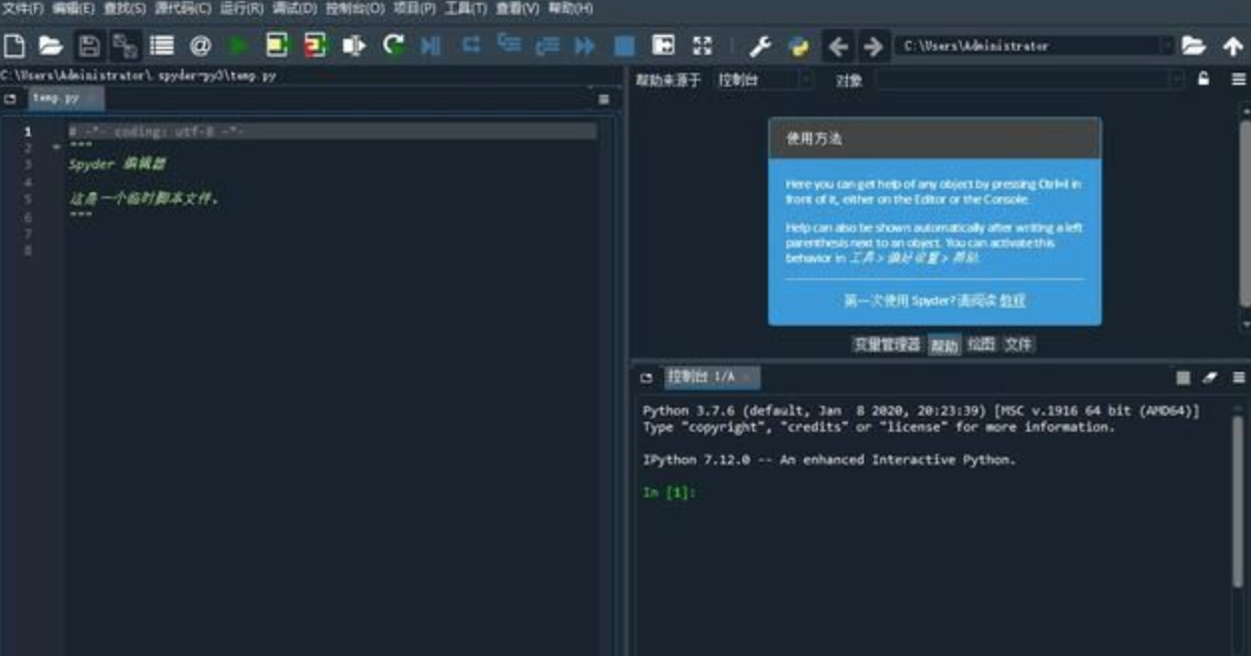The image size is (1251, 656).
Task: Open help pane options hamburger menu
Action: click(x=1238, y=80)
